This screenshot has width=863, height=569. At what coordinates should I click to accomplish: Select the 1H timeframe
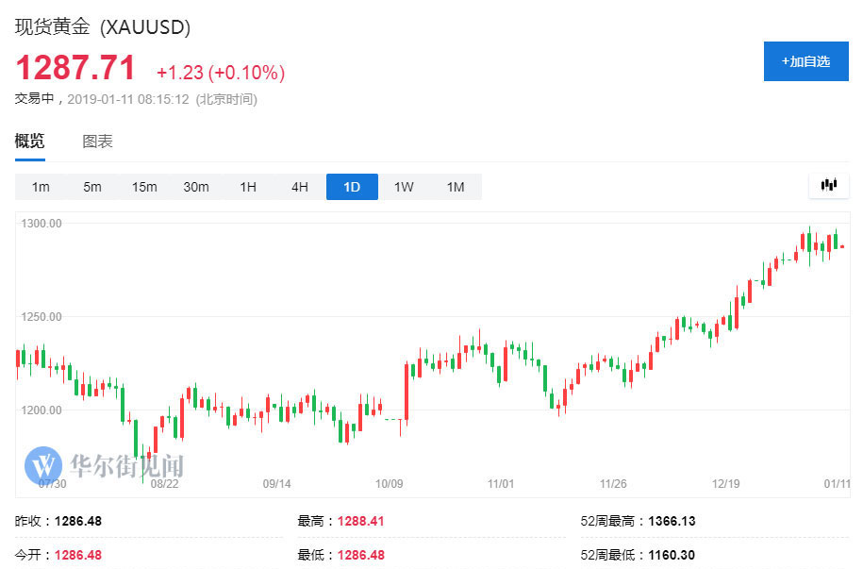tap(248, 187)
